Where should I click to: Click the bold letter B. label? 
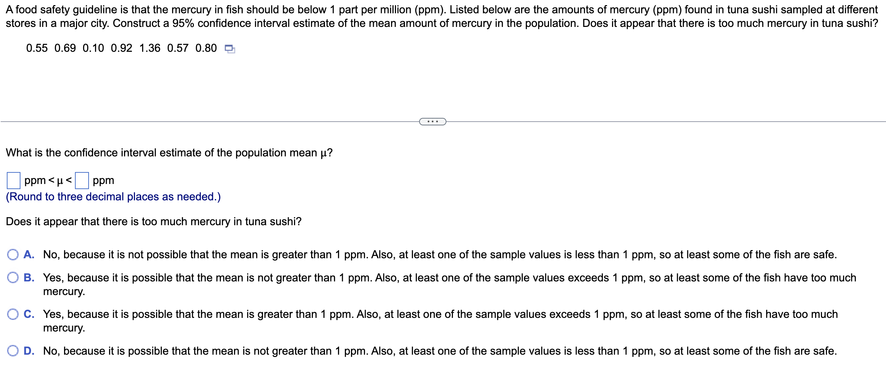(29, 278)
